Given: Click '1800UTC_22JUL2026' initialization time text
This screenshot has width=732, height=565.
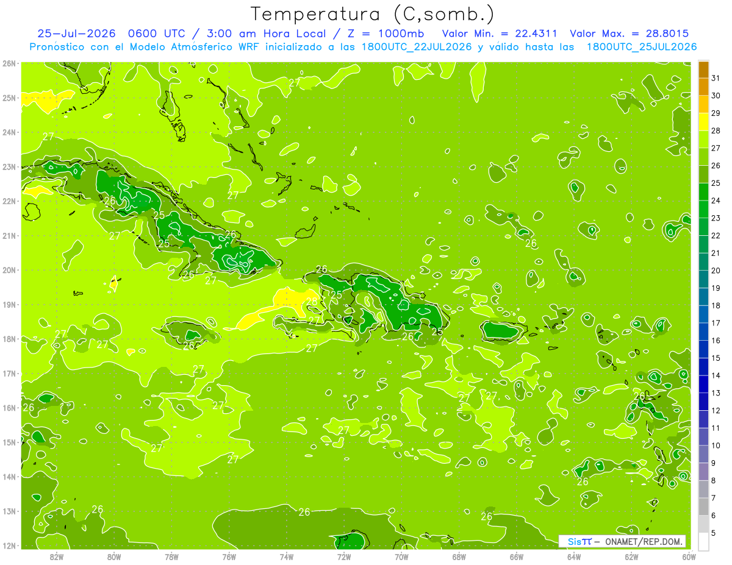Looking at the screenshot, I should click(x=417, y=47).
